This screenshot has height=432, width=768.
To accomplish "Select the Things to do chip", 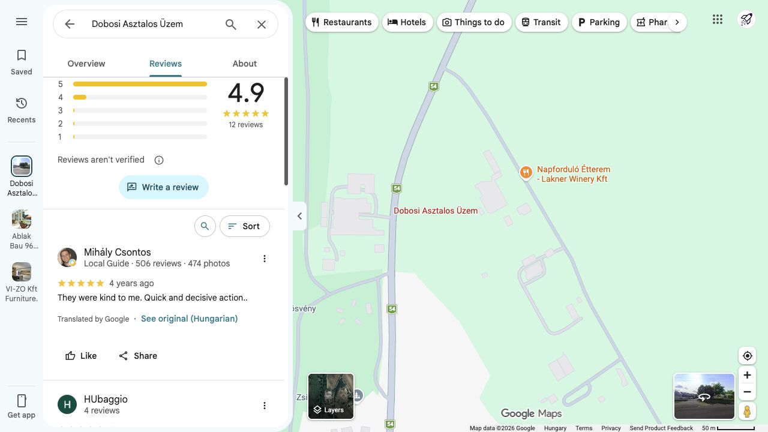I will click(474, 22).
